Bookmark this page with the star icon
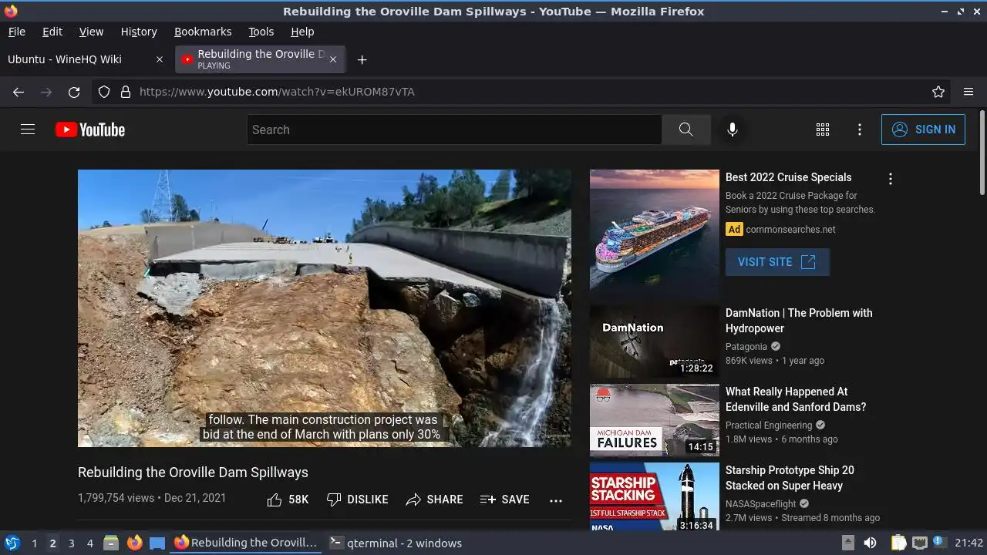 pyautogui.click(x=938, y=92)
